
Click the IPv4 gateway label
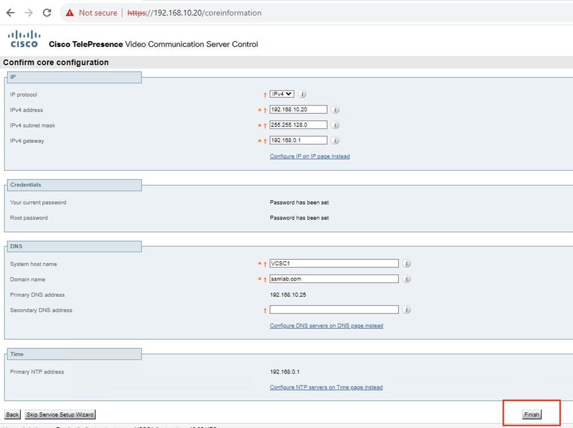[x=27, y=141]
